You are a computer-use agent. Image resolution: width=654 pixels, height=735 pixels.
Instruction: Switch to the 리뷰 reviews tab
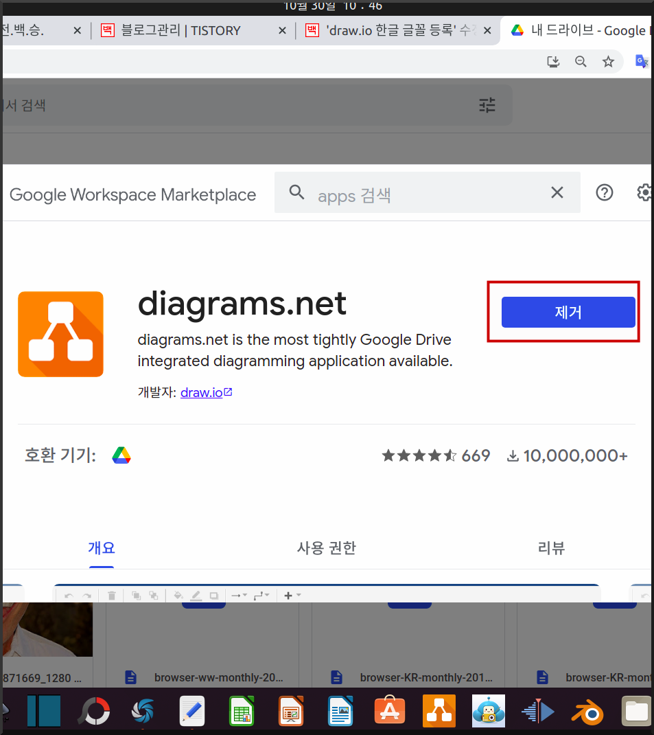pyautogui.click(x=552, y=547)
